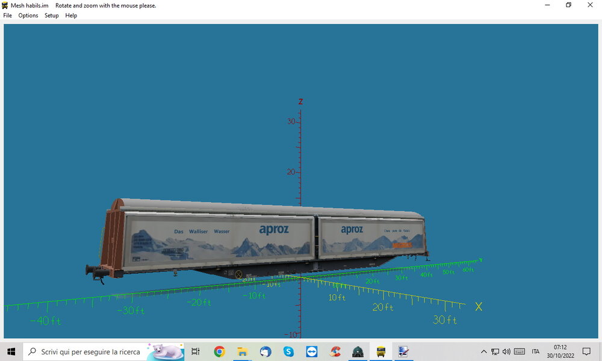
Task: Open TeamViewer from the taskbar
Action: (311, 351)
